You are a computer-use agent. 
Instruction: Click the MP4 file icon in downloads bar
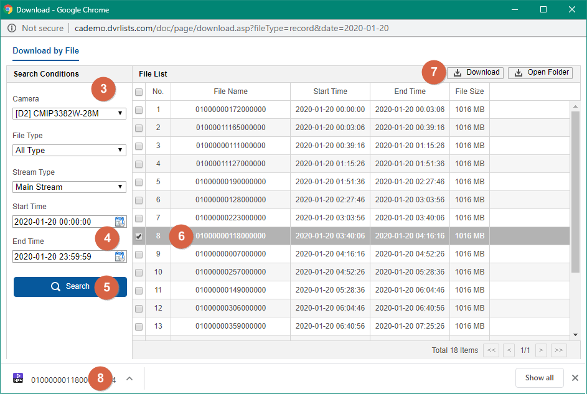pos(18,378)
